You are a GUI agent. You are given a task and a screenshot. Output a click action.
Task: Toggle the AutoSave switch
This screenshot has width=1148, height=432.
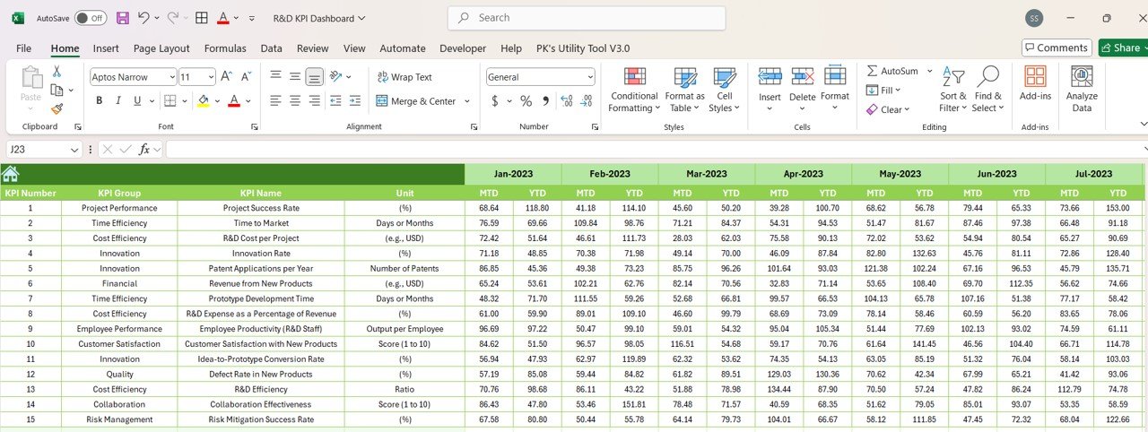(x=90, y=18)
